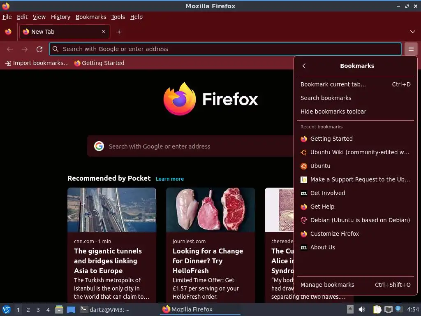
Task: Open the Customize Firefox bookmark
Action: [356, 234]
